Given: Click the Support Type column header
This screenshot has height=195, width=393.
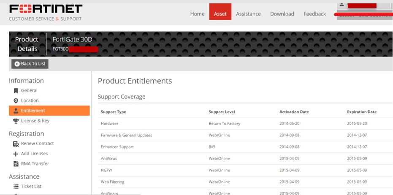Looking at the screenshot, I should (113, 112).
